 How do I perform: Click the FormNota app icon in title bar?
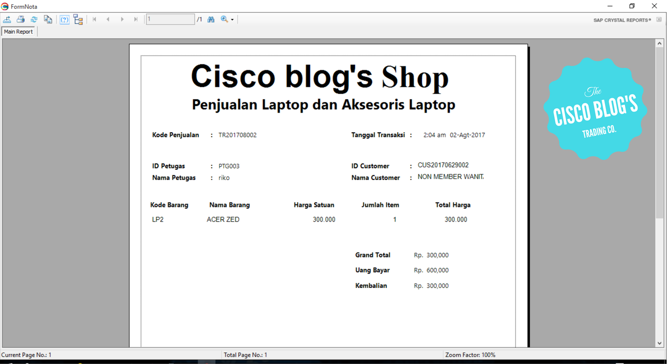point(5,6)
